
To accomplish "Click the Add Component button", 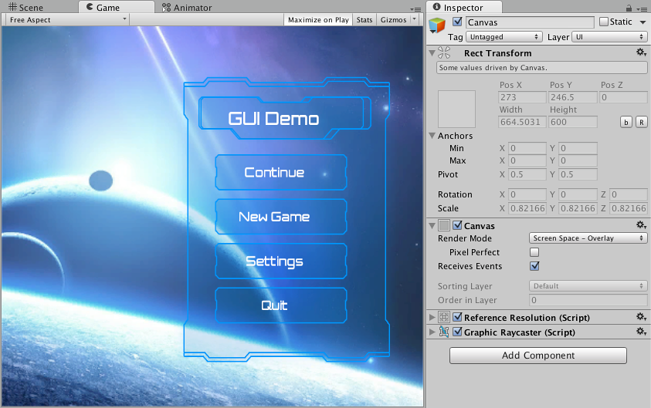I will 538,356.
